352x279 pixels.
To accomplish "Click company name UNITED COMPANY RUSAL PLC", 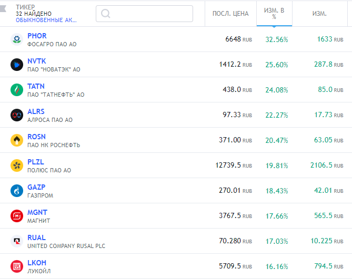I will tap(66, 246).
